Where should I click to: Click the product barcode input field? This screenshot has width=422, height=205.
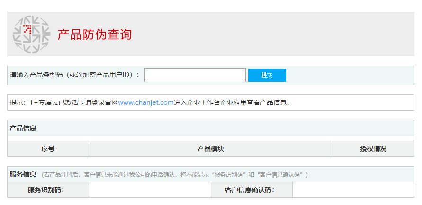195,75
